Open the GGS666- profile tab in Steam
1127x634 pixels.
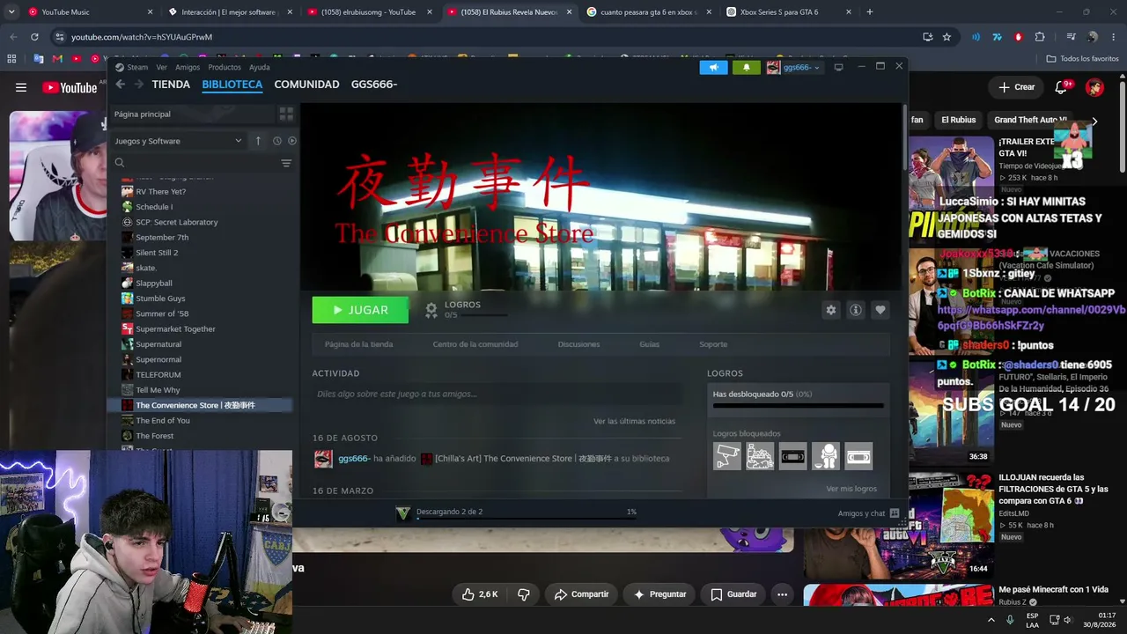[374, 85]
